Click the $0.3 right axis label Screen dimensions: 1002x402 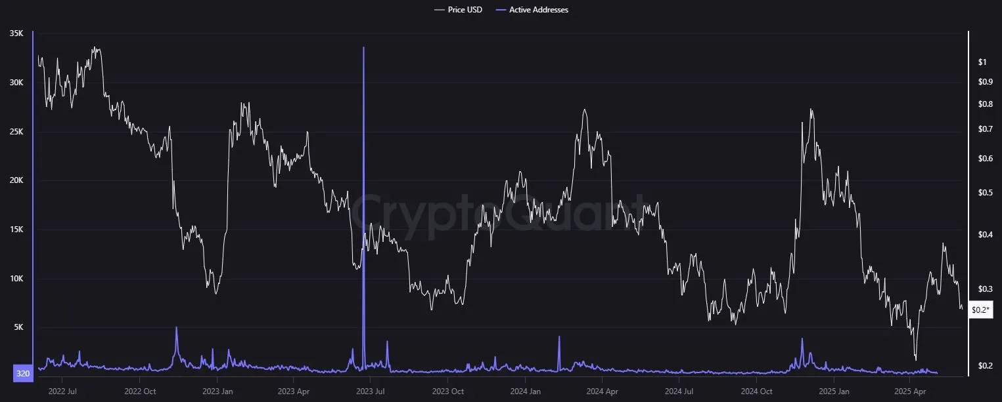pyautogui.click(x=986, y=289)
